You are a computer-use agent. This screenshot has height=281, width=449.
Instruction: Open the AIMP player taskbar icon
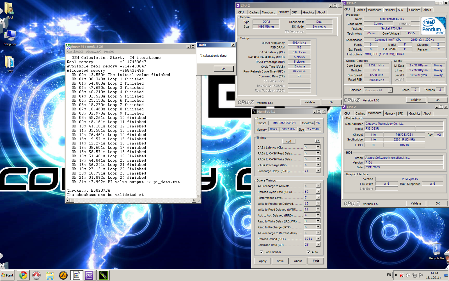tap(63, 275)
